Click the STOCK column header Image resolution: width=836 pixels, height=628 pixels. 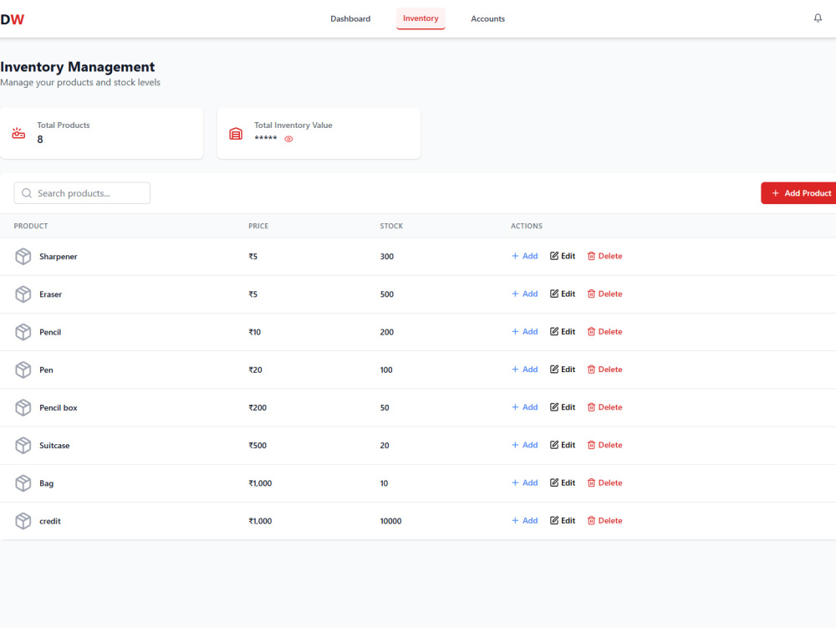click(391, 226)
